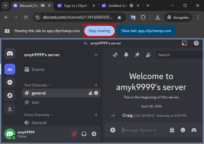Click attachment plus icon in message box
This screenshot has width=204, height=144.
point(113,130)
